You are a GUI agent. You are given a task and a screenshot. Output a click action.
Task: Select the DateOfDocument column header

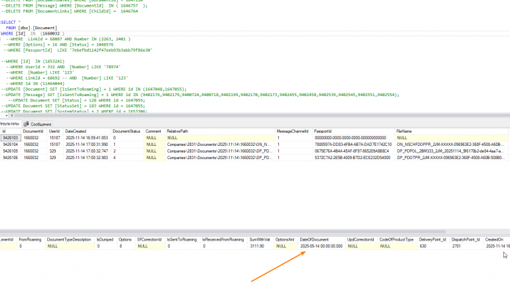[x=321, y=240]
